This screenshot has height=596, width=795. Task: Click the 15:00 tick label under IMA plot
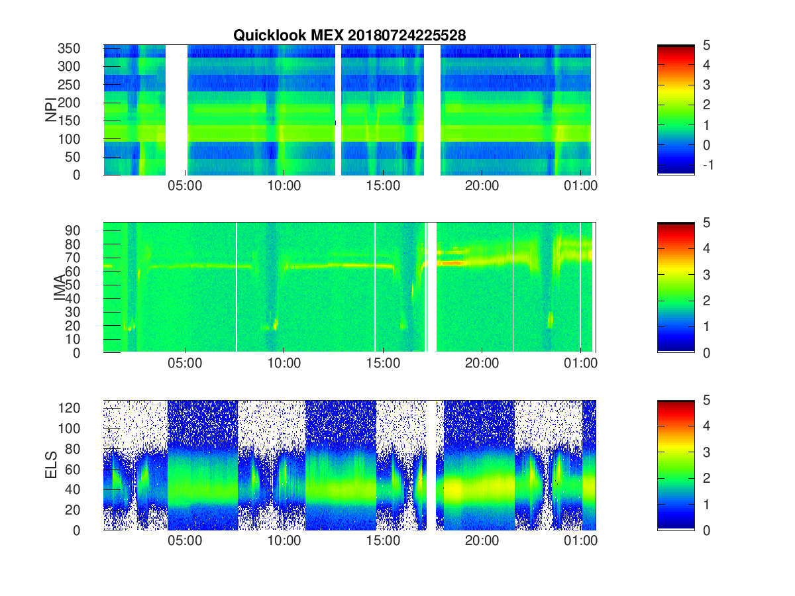383,364
